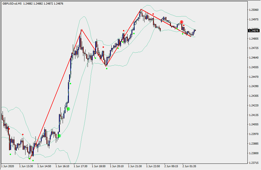Select the highest ZigZag peak near 1.25060
This screenshot has height=170, width=261.
click(141, 10)
